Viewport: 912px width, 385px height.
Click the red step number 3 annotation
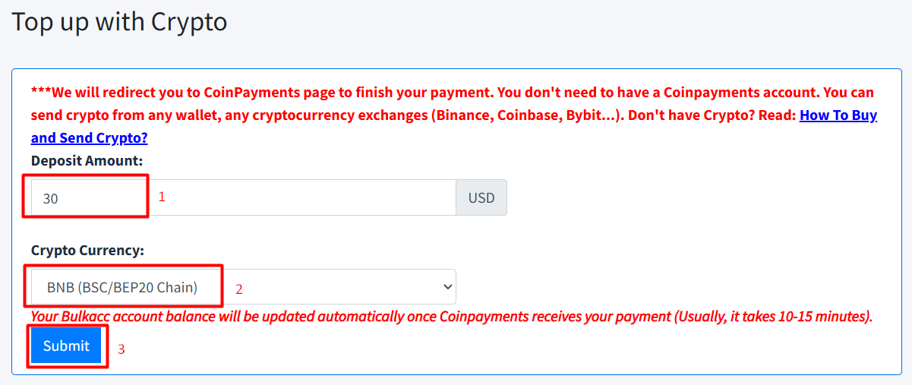tap(121, 349)
